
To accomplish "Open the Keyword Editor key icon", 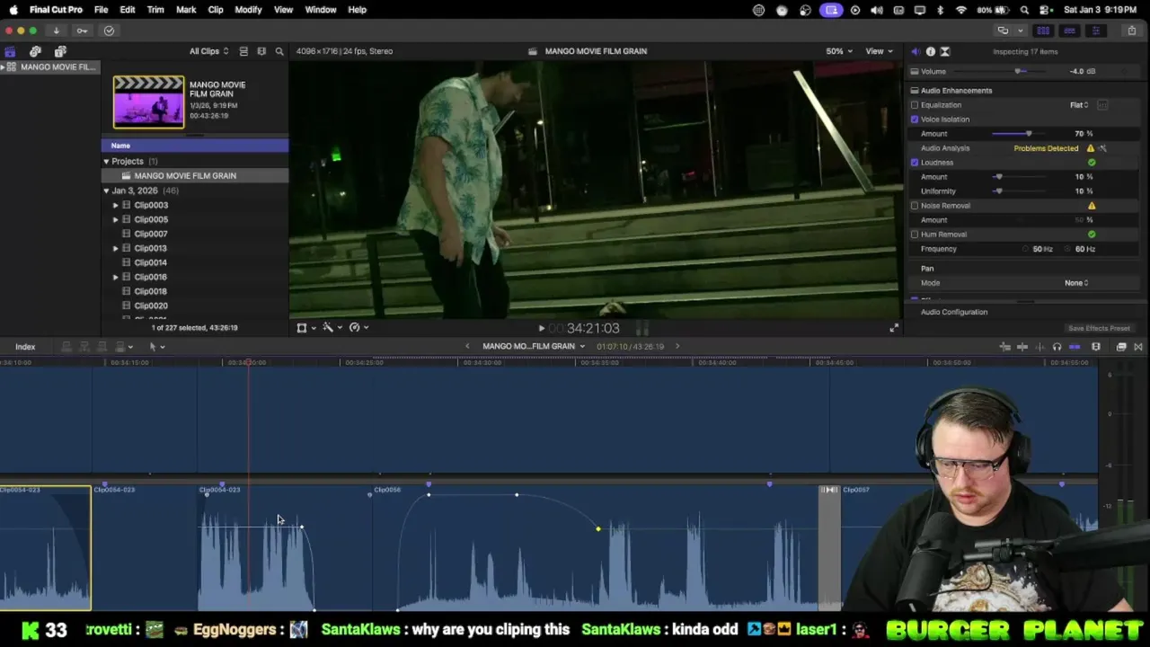I will [82, 31].
